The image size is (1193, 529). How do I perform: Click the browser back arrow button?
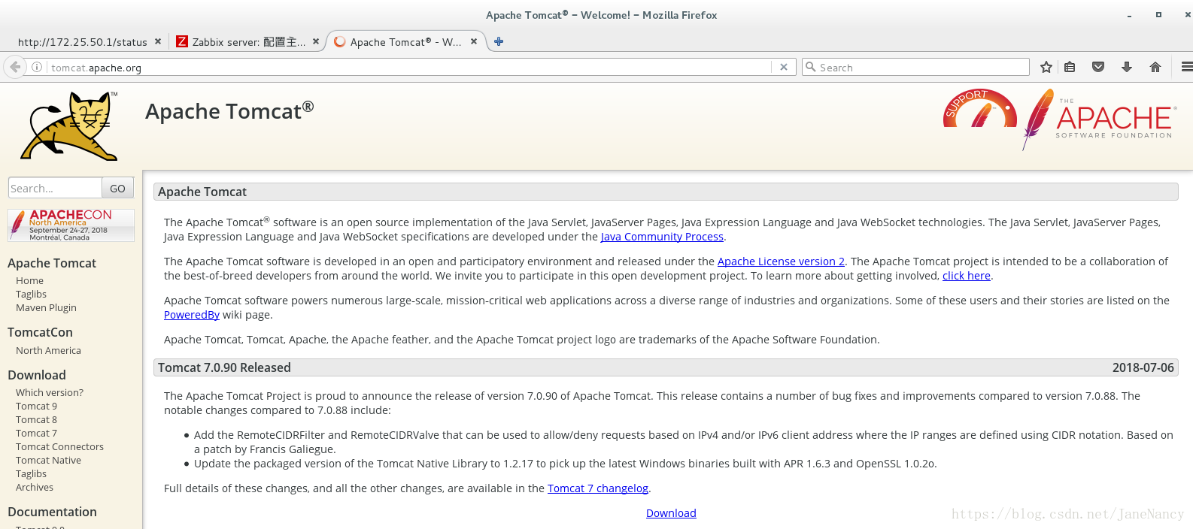[15, 67]
